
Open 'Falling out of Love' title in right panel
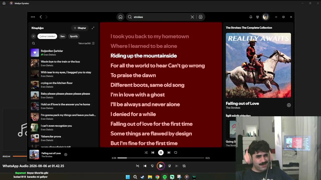[x=242, y=103]
